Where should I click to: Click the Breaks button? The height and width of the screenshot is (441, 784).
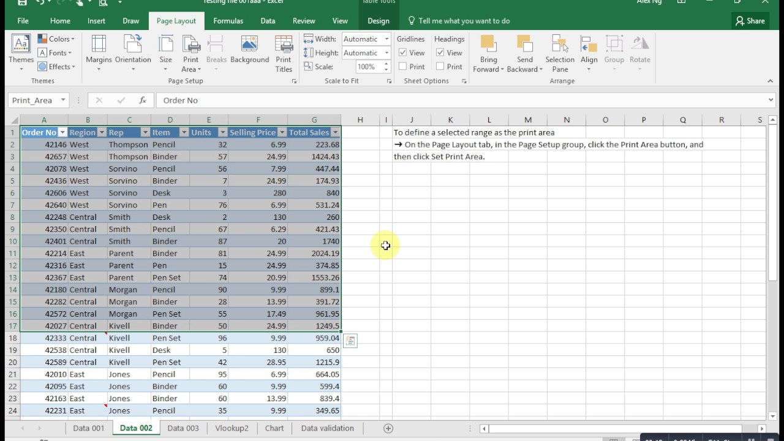pyautogui.click(x=216, y=53)
